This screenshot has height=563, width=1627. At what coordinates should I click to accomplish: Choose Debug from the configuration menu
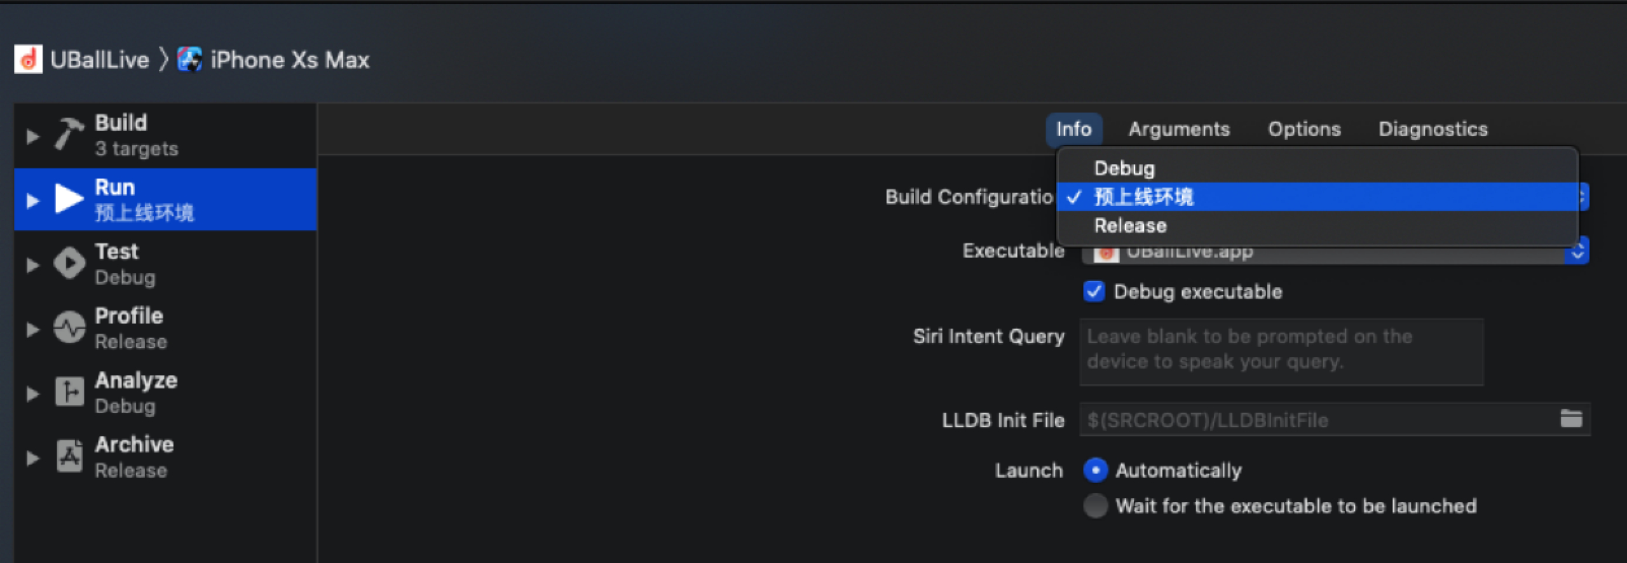(x=1317, y=168)
